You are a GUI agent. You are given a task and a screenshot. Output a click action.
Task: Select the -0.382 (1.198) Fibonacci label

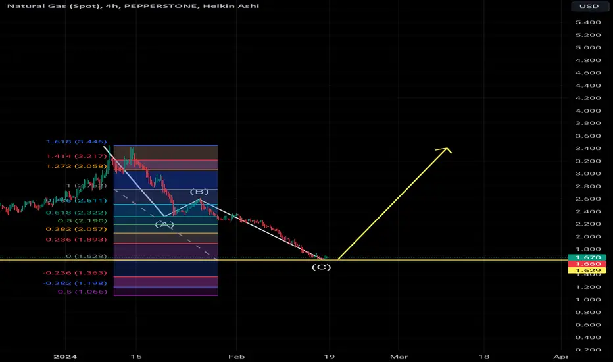75,283
